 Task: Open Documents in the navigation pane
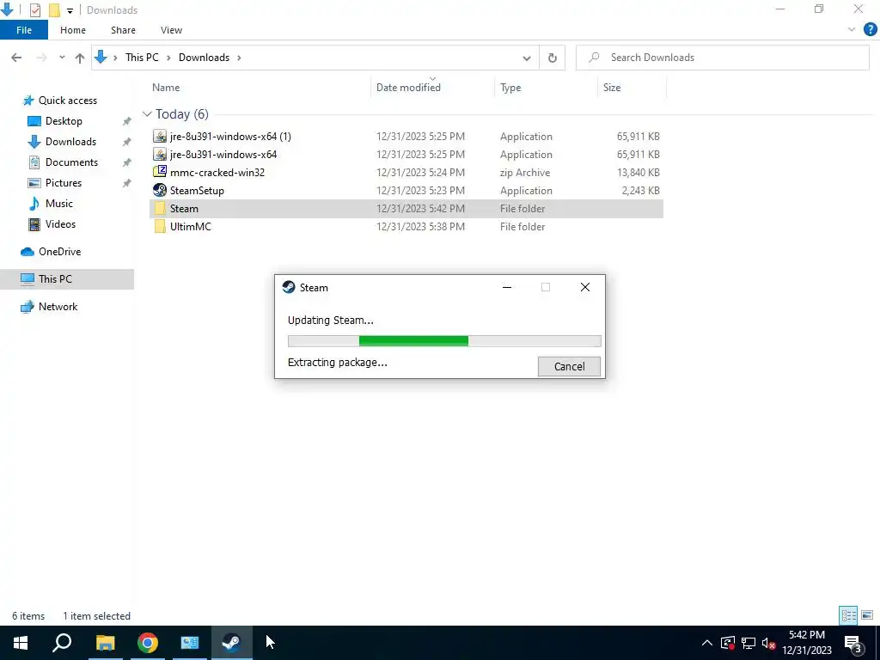coord(71,162)
